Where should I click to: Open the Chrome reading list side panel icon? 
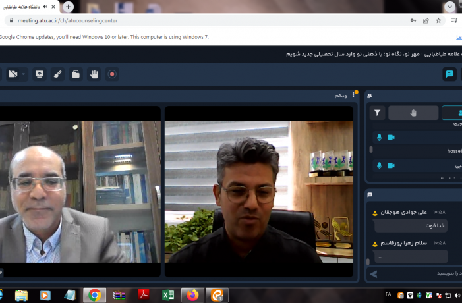[453, 20]
